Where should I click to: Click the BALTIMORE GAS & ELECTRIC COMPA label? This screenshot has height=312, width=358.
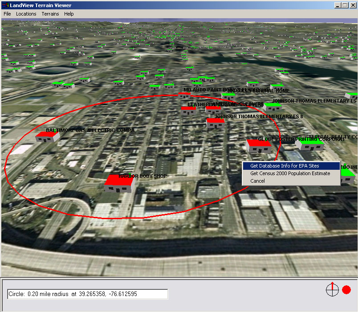90,130
